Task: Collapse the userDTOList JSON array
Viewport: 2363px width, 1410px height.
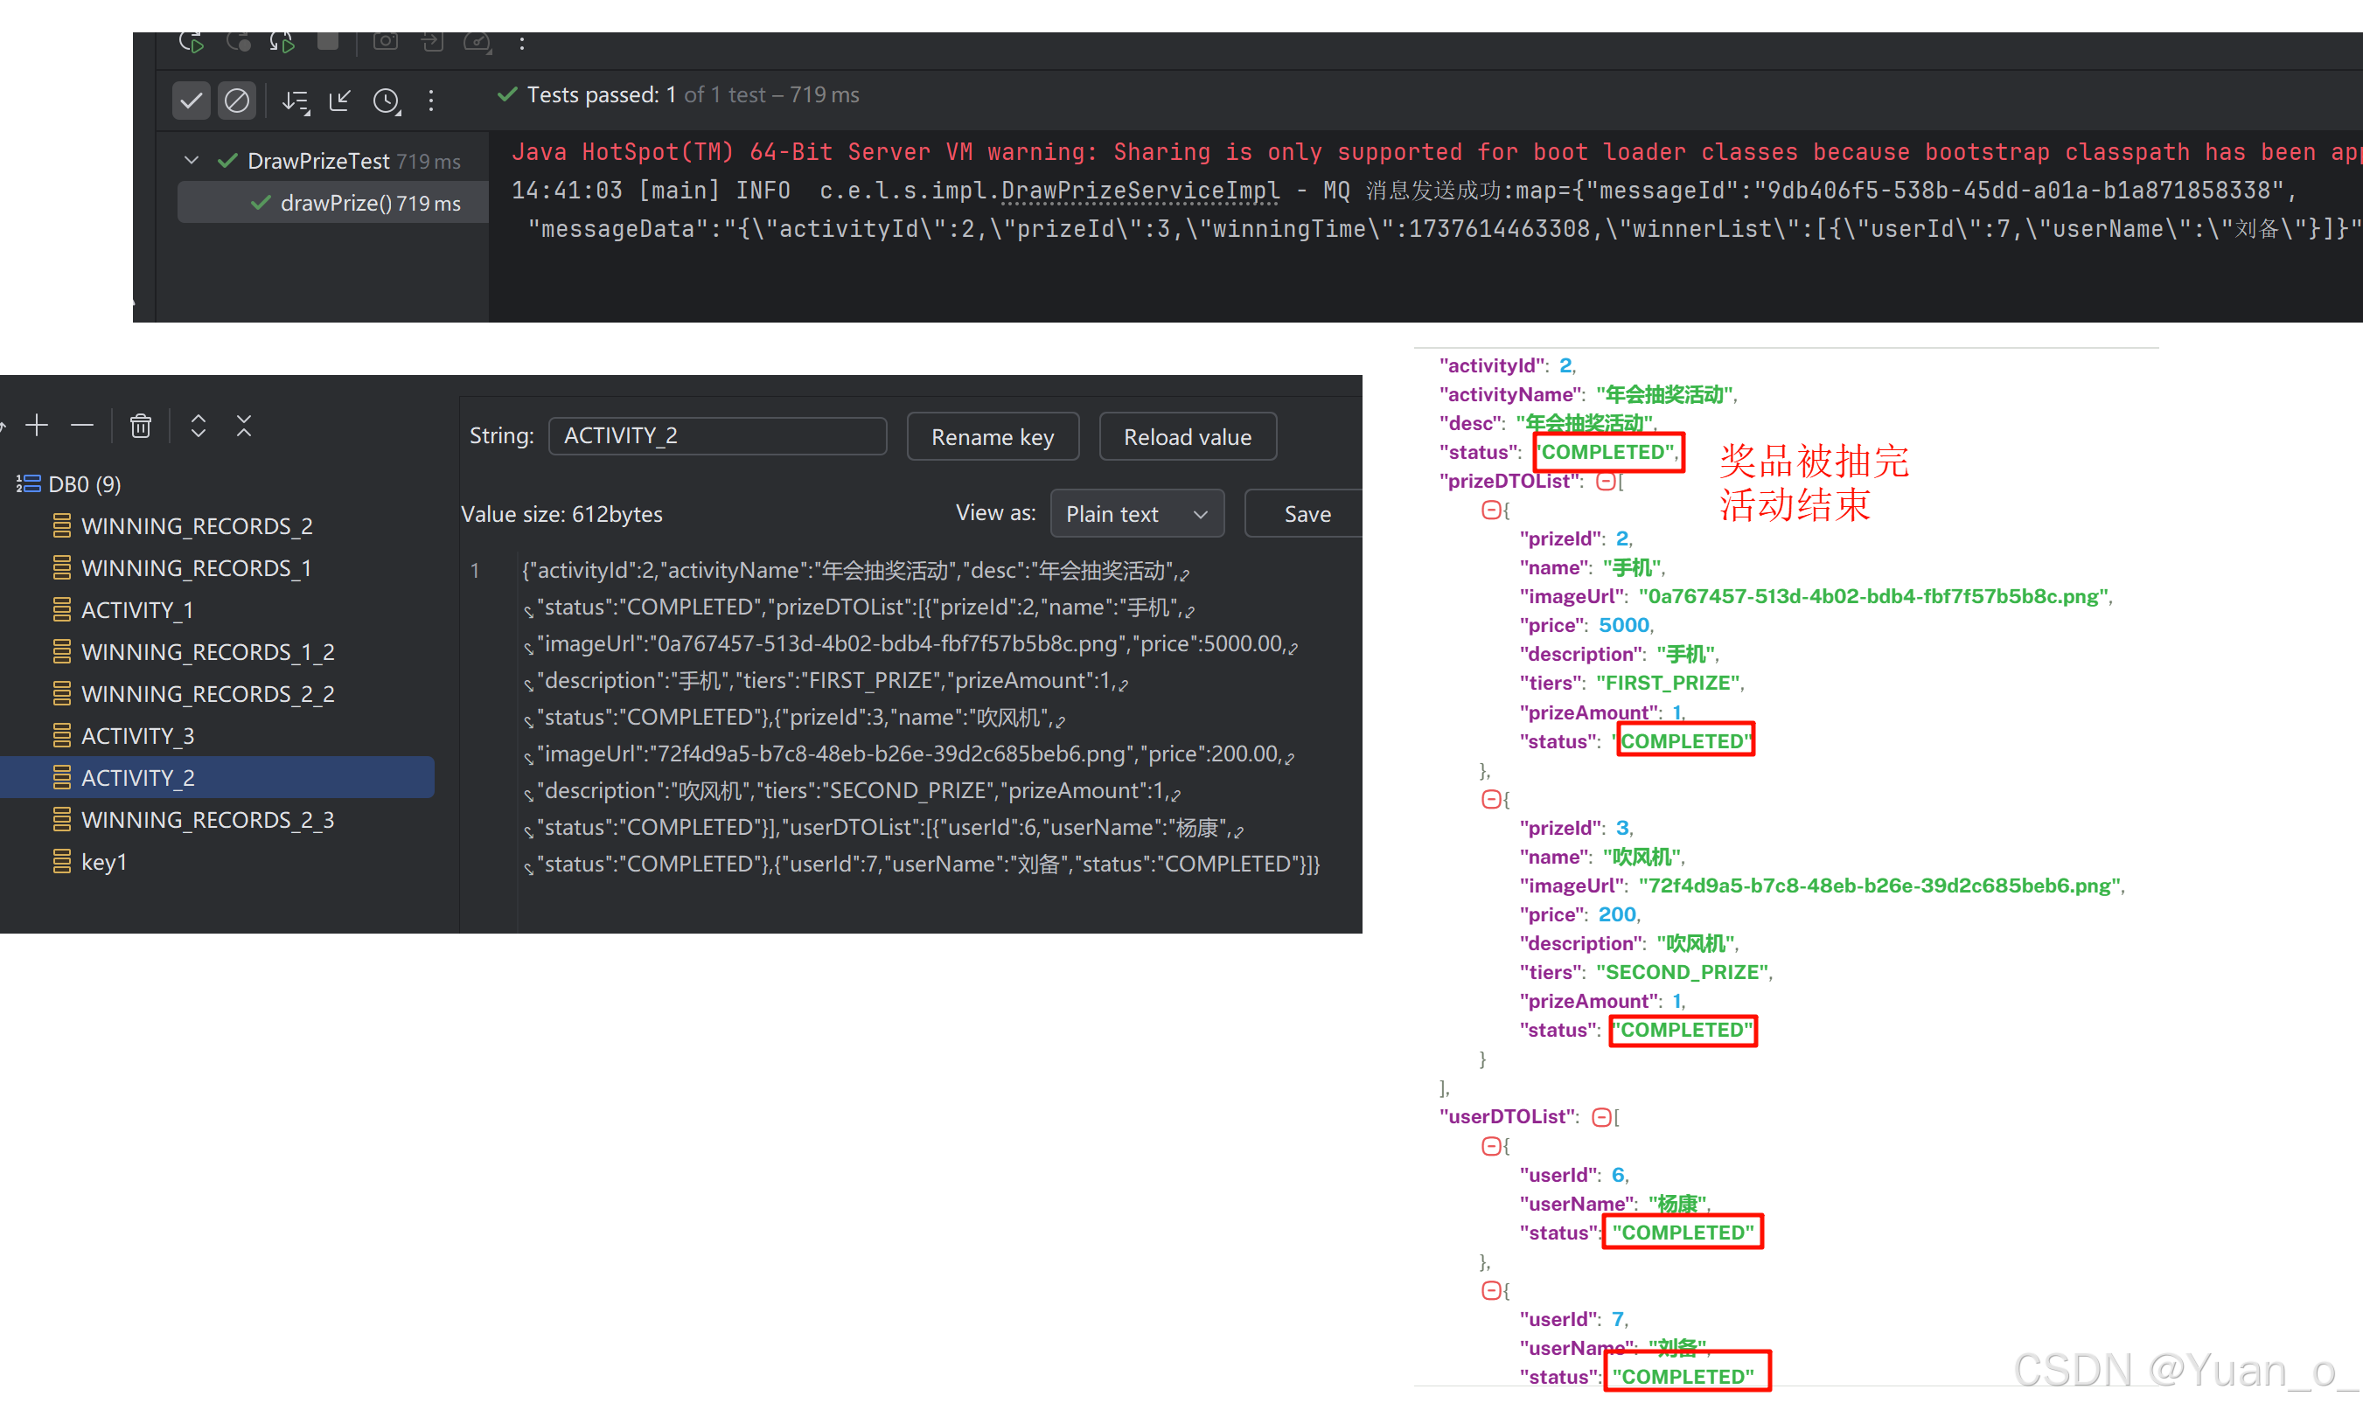Action: (x=1601, y=1117)
